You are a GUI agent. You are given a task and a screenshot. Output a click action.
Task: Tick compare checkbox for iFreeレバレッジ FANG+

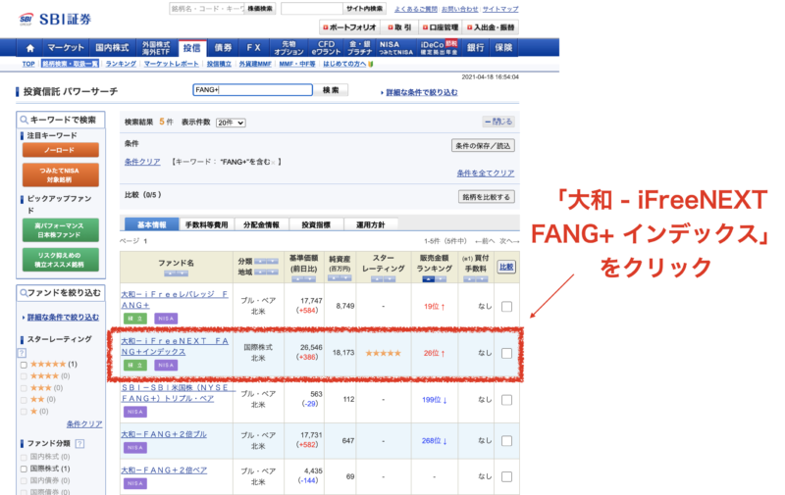pyautogui.click(x=506, y=307)
